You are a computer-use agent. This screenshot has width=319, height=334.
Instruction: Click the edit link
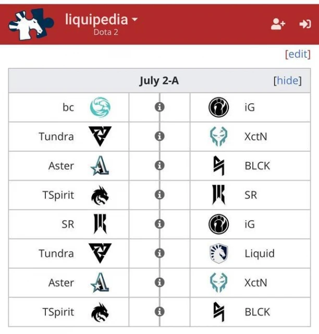pyautogui.click(x=298, y=54)
